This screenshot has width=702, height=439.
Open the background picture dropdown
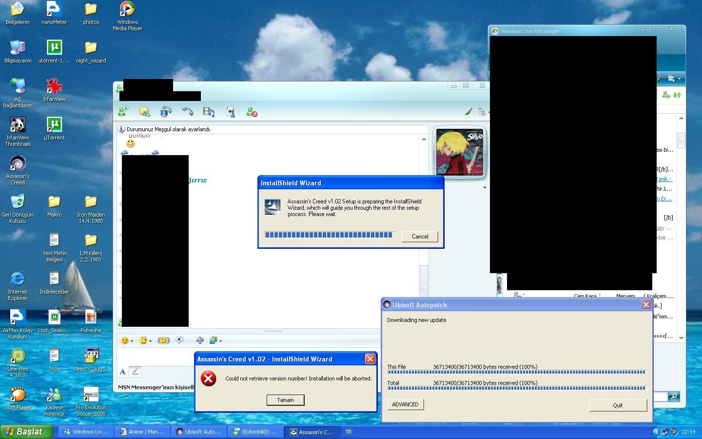(215, 340)
